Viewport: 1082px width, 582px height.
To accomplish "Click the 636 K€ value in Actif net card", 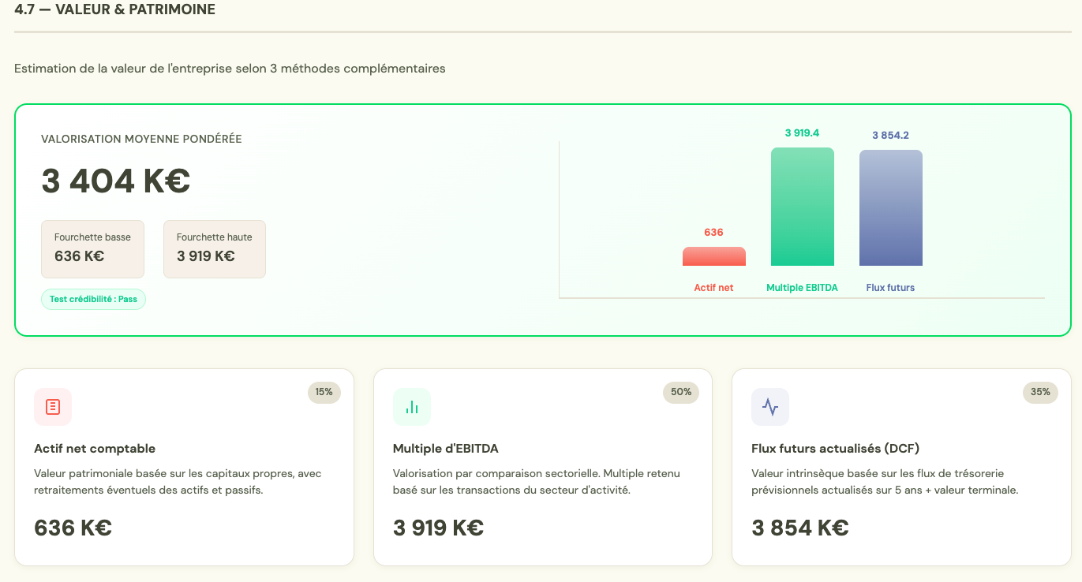I will point(73,528).
